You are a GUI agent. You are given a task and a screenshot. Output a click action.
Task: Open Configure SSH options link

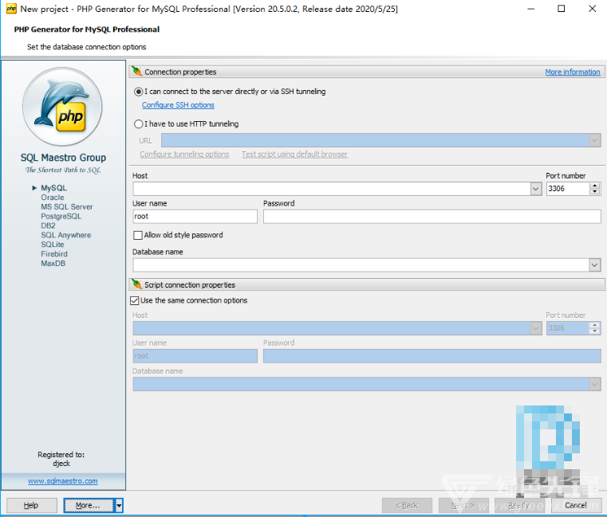click(x=178, y=105)
